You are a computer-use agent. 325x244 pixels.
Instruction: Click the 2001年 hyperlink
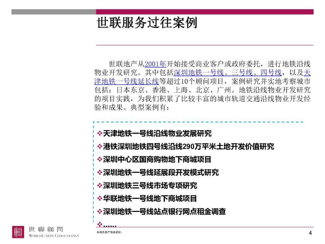(x=156, y=64)
